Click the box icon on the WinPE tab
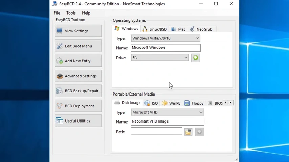The height and width of the screenshot is (162, 289). pos(164,103)
